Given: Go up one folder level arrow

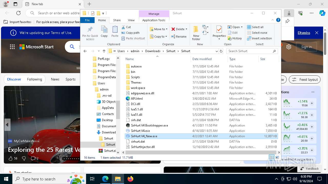Looking at the screenshot, I should pos(104,51).
